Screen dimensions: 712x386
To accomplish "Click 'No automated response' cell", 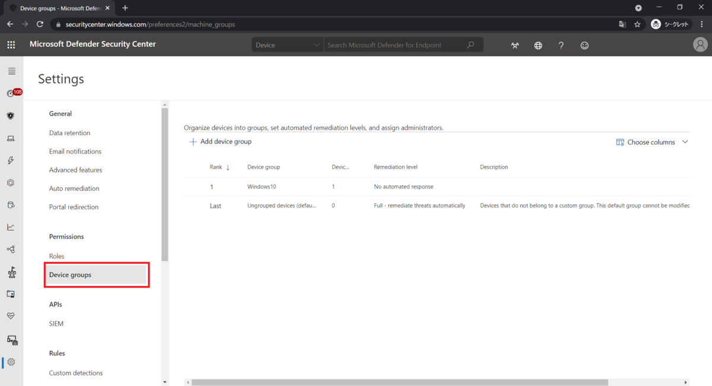I will pos(403,187).
